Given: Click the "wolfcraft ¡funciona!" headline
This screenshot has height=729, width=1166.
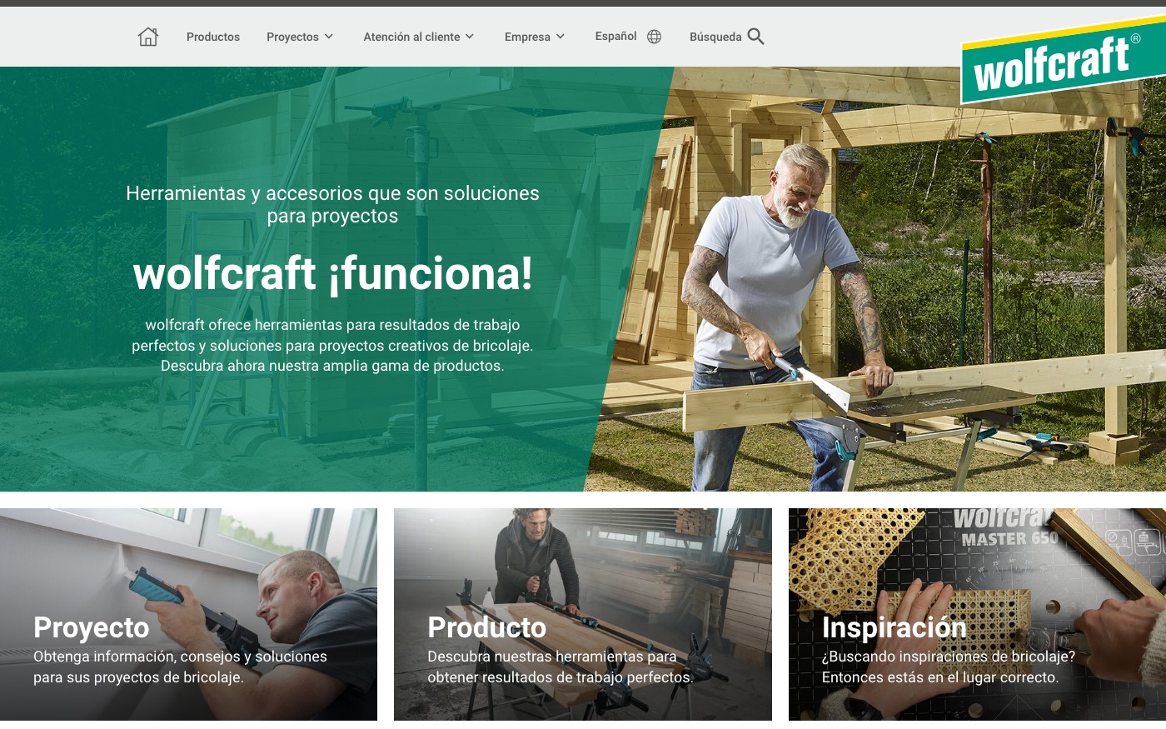Looking at the screenshot, I should (333, 273).
